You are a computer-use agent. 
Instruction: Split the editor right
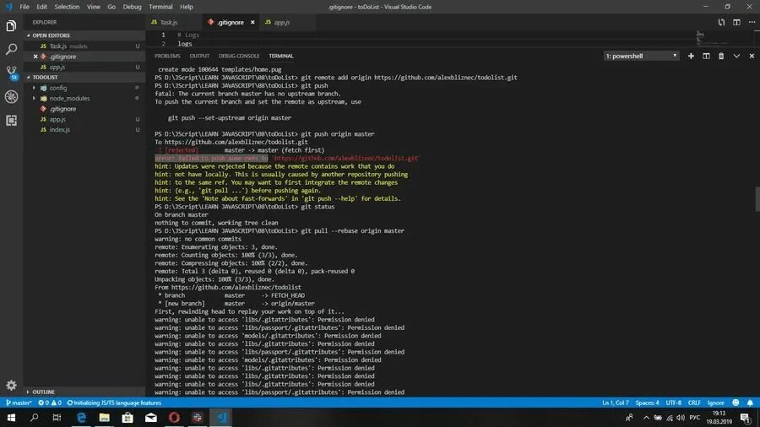pos(736,22)
